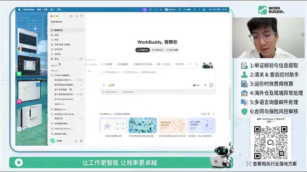Screen dimensions: 307x172
Task: Select the 新建任务 new task entry
Action: coord(67,30)
